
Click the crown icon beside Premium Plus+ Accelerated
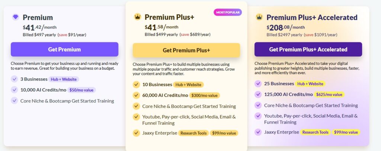click(259, 17)
